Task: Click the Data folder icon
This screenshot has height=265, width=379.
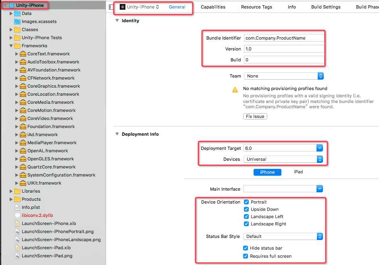Action: click(x=17, y=14)
